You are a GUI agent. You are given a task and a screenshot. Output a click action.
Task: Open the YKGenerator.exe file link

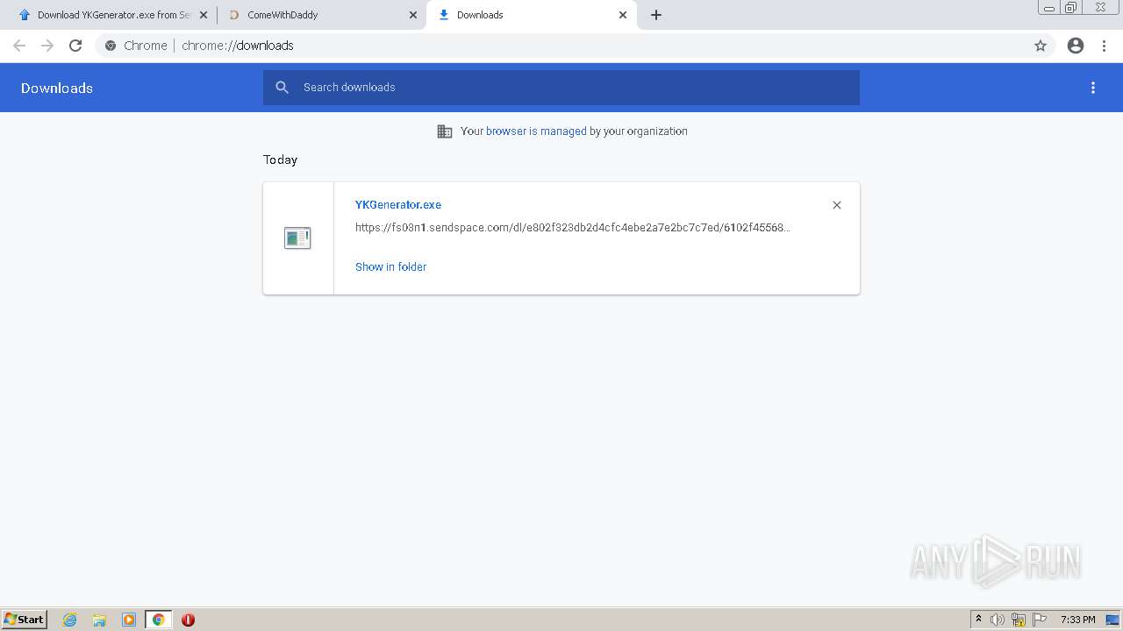tap(398, 205)
